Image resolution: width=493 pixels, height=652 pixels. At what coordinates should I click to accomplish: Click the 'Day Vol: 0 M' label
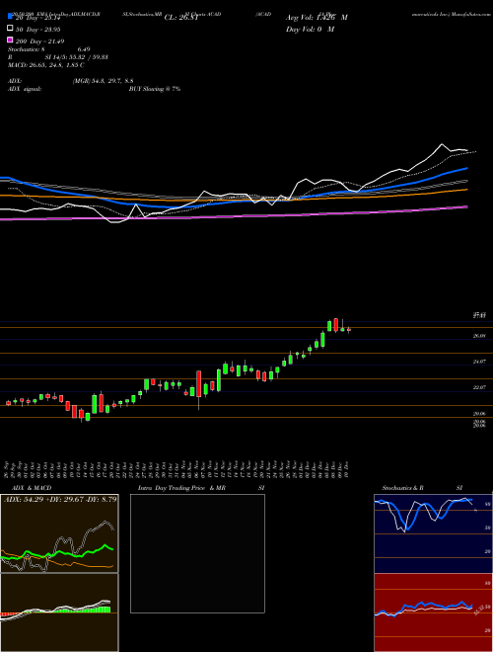tap(310, 29)
